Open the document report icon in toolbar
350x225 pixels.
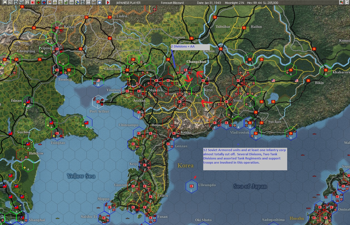coord(10,2)
